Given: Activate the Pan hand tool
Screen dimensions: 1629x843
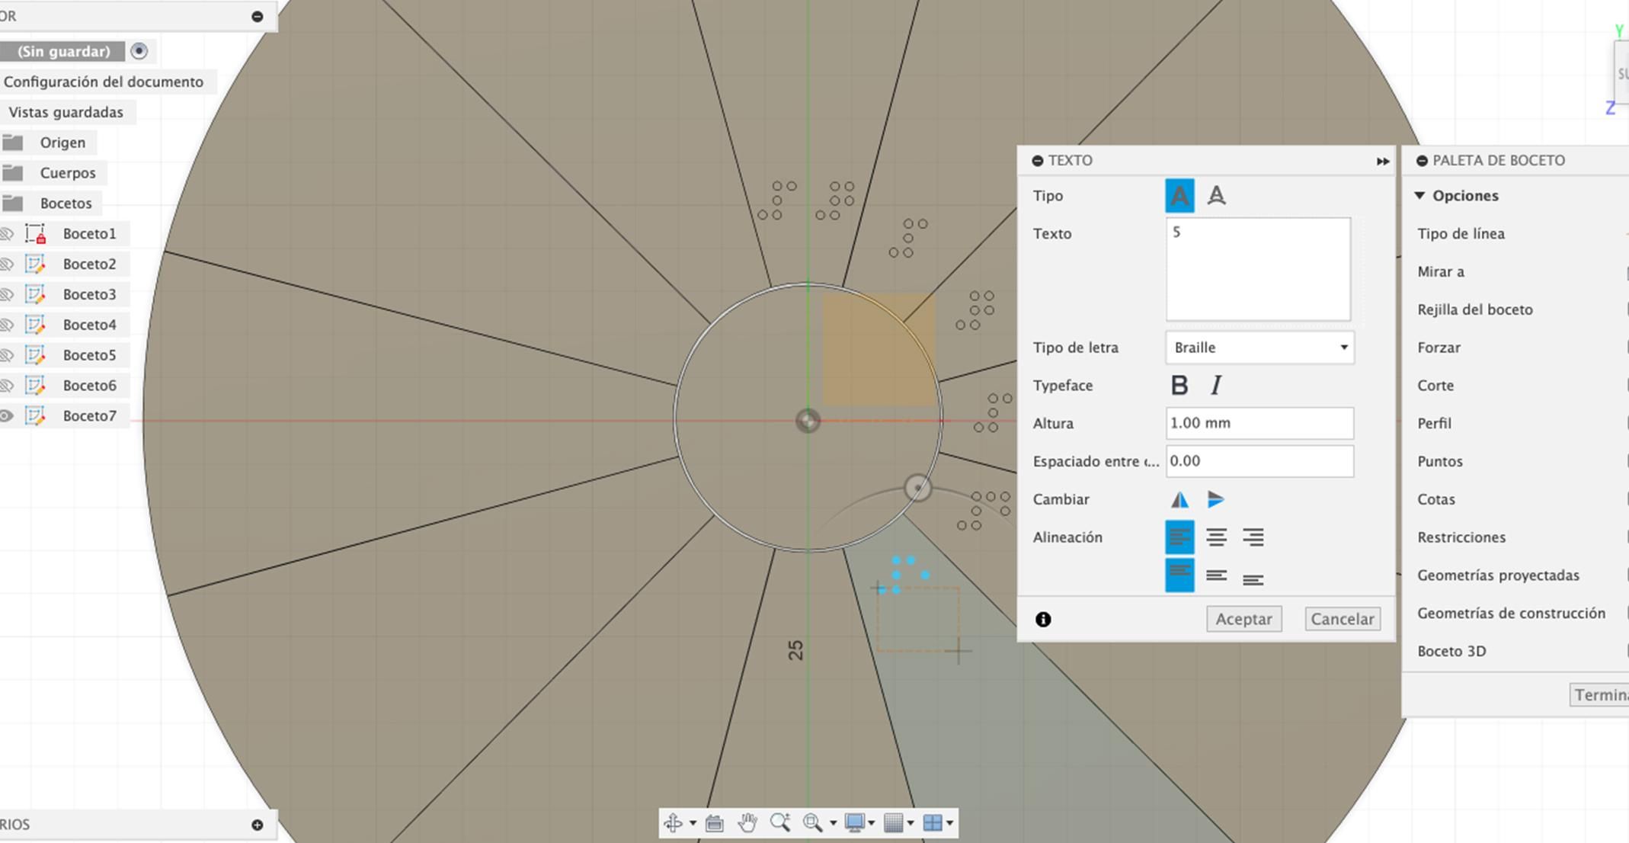Looking at the screenshot, I should pos(747,823).
